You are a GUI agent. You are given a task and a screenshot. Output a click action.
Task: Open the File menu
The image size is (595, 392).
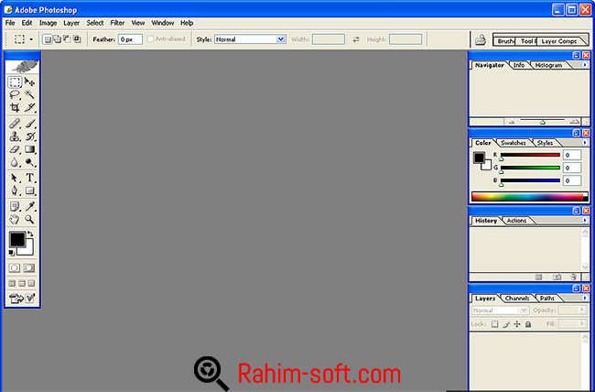(10, 23)
